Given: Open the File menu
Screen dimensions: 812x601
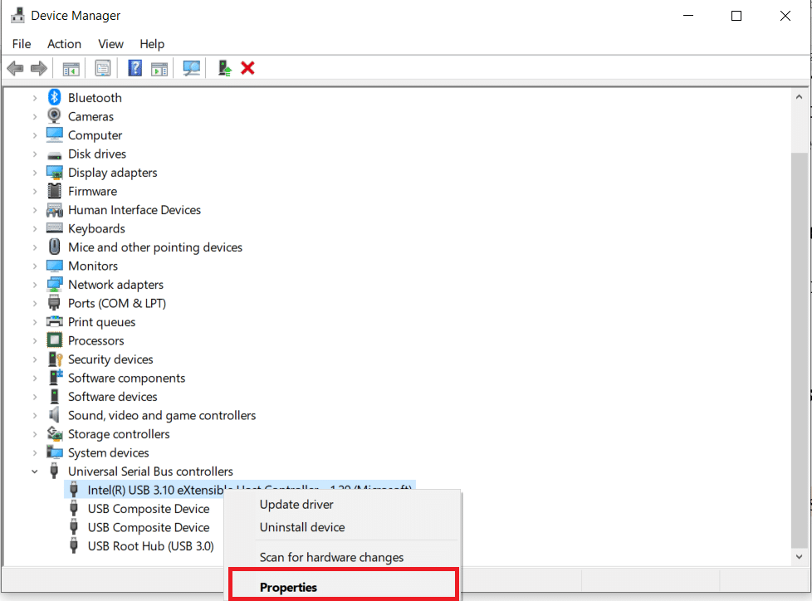Looking at the screenshot, I should click(22, 44).
